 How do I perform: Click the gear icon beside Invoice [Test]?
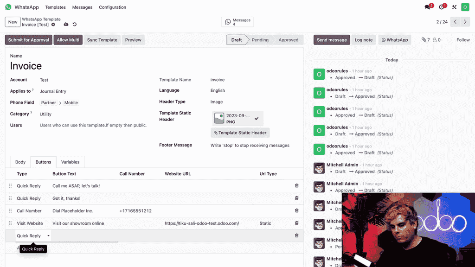pos(53,25)
